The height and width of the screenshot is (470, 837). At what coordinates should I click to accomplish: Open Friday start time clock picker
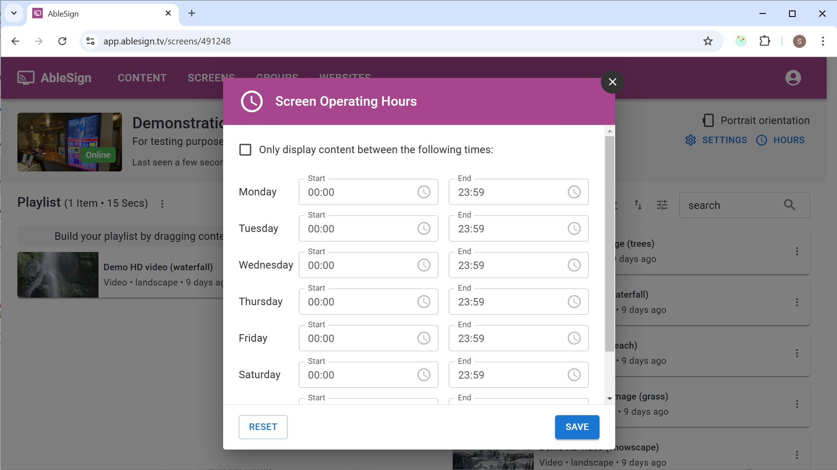click(x=423, y=338)
